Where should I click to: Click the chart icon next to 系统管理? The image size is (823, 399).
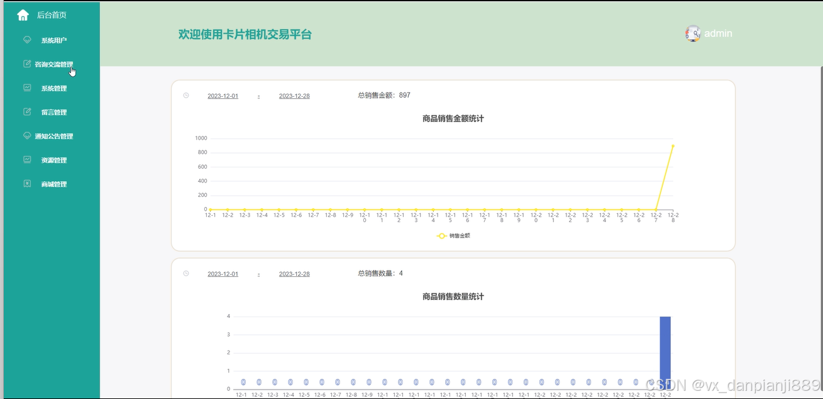pyautogui.click(x=27, y=87)
